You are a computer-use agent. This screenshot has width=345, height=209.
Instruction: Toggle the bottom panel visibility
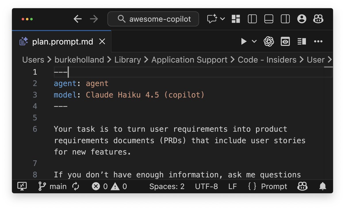pyautogui.click(x=269, y=19)
